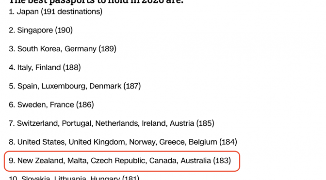
Task: Click the partially visible Slovakia entry
Action: tap(74, 178)
